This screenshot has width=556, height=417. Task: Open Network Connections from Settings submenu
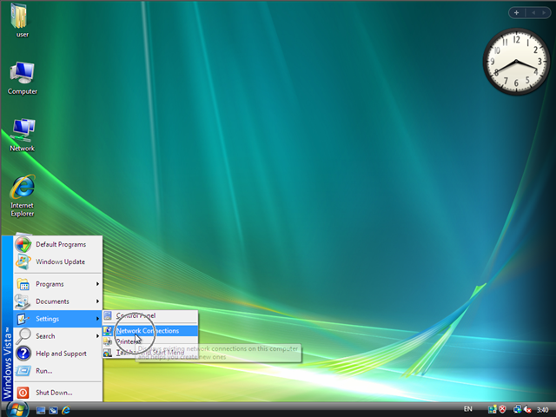150,331
